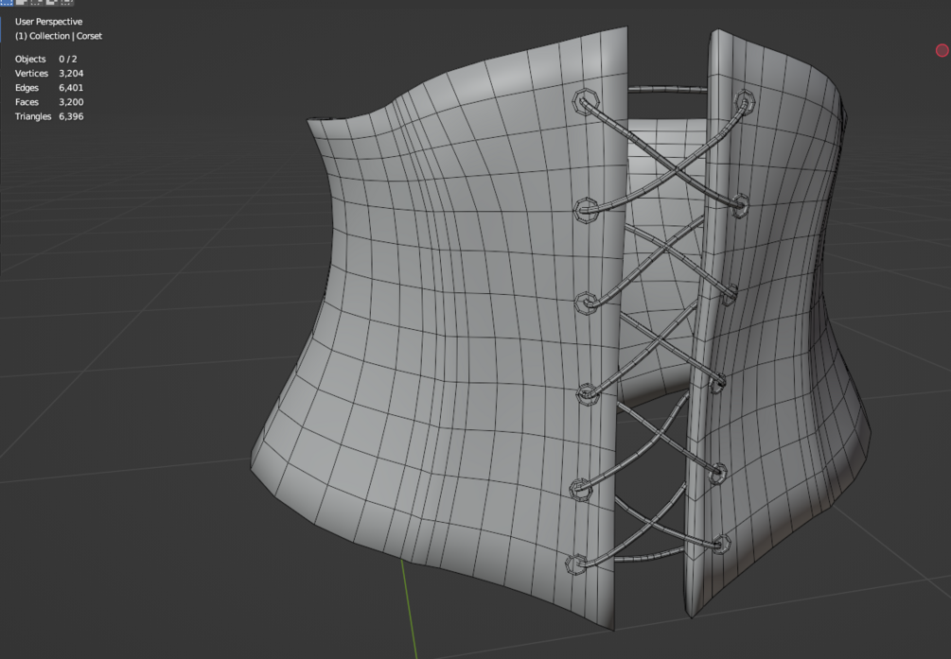Viewport: 951px width, 659px height.
Task: Click the "Triangles" statistics label
Action: click(33, 116)
